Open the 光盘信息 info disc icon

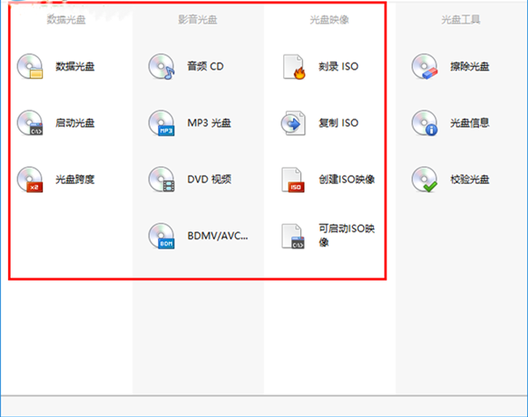[425, 123]
